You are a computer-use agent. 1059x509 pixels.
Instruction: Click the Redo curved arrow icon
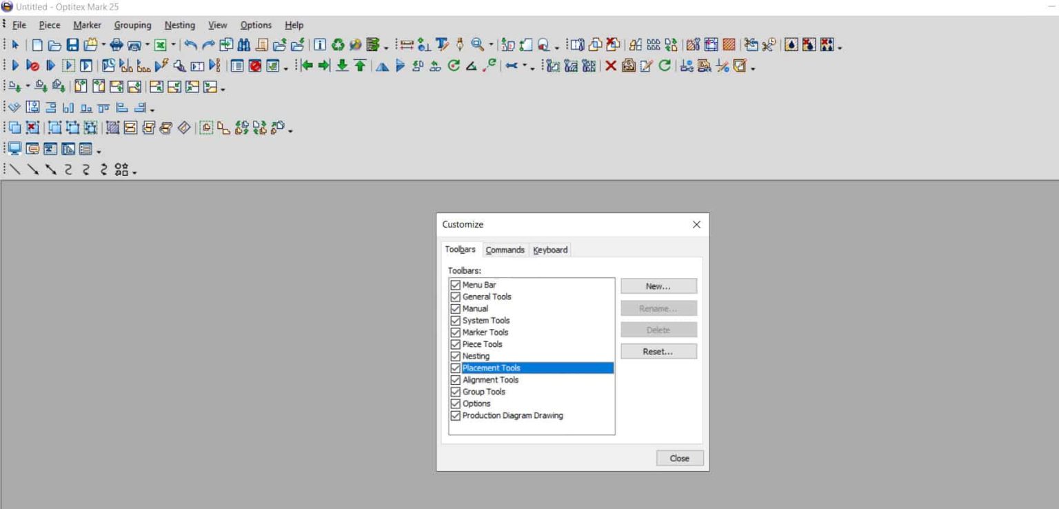tap(208, 45)
